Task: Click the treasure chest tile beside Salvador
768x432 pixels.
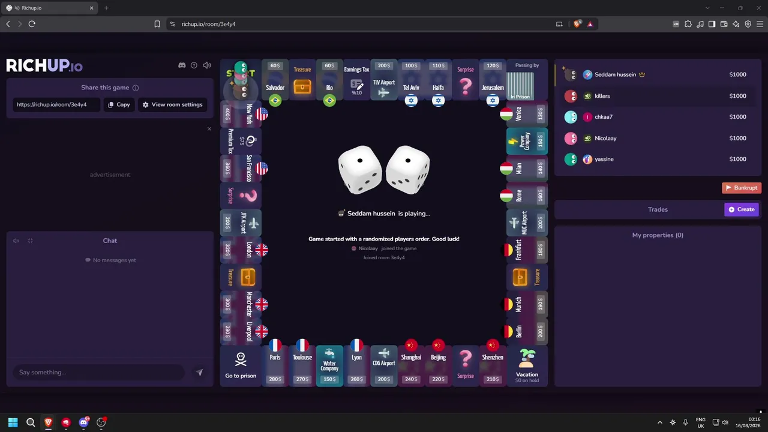Action: click(302, 80)
